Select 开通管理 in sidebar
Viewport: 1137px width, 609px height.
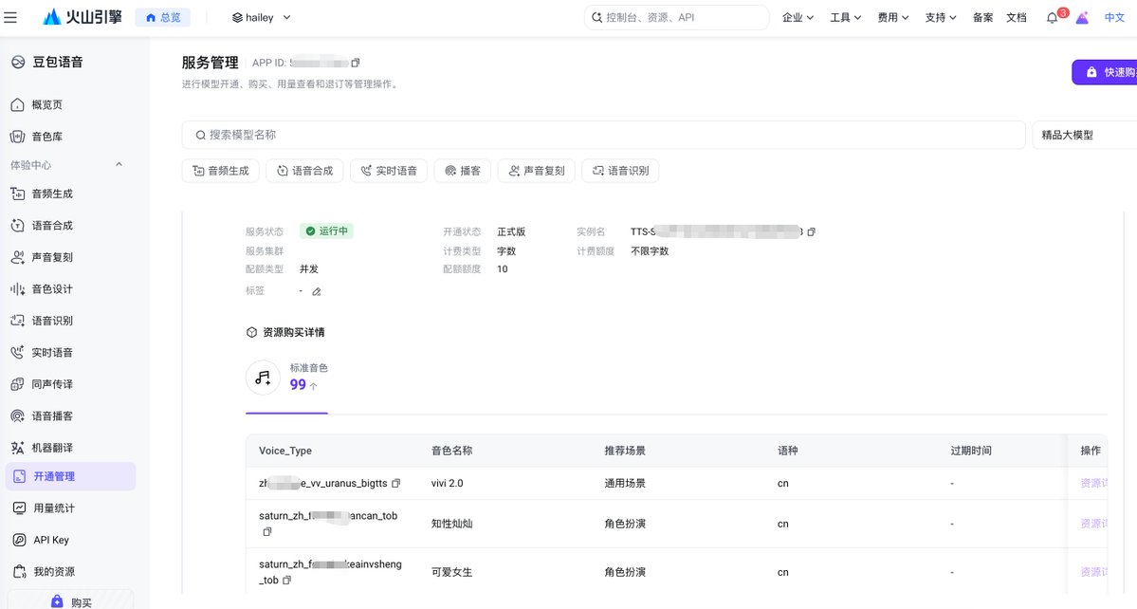point(69,476)
